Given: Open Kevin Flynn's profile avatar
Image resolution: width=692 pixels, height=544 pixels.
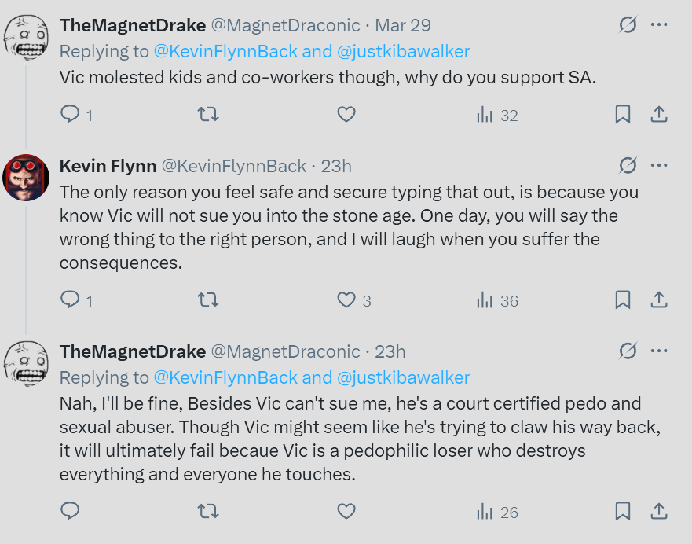Looking at the screenshot, I should pos(26,175).
